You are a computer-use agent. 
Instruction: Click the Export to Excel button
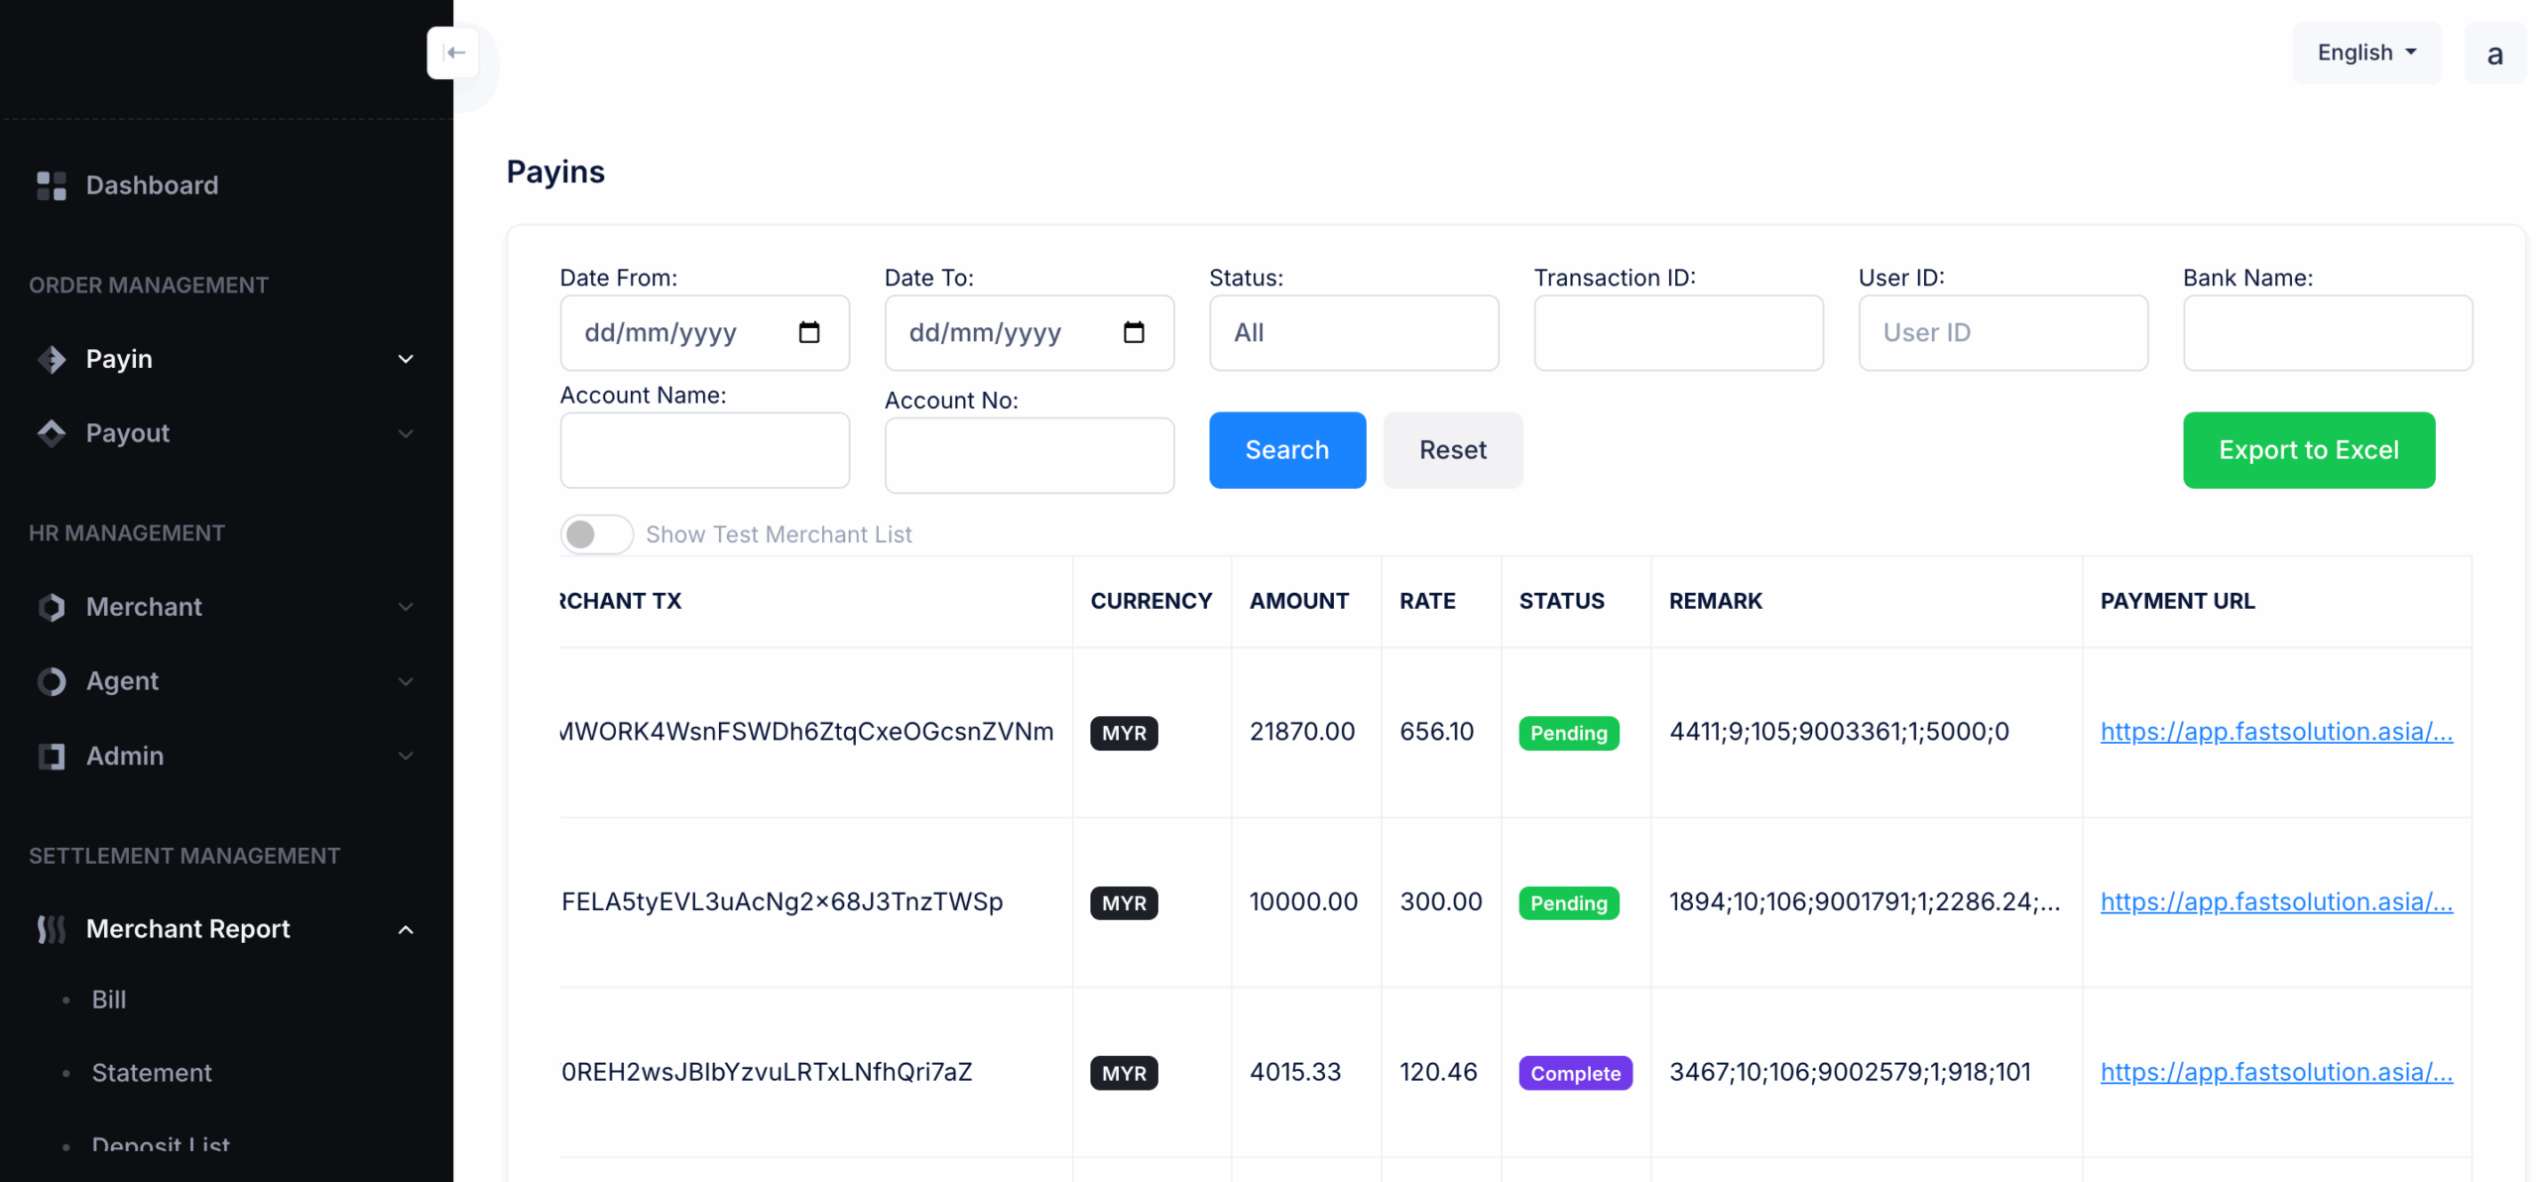pos(2308,450)
